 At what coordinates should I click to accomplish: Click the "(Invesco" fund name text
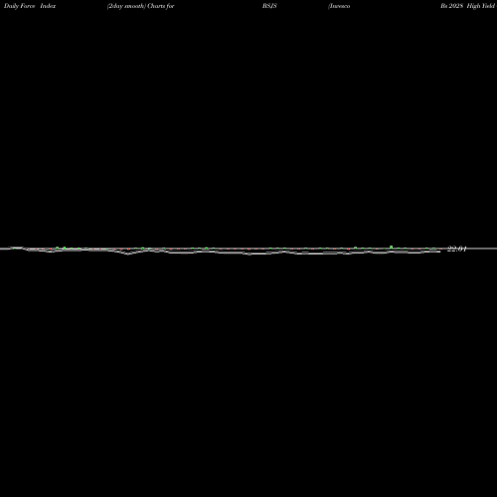point(339,6)
